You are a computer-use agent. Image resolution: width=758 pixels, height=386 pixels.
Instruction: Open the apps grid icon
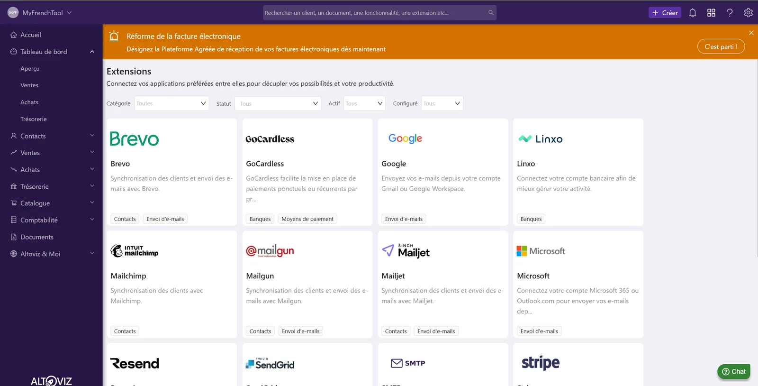711,13
